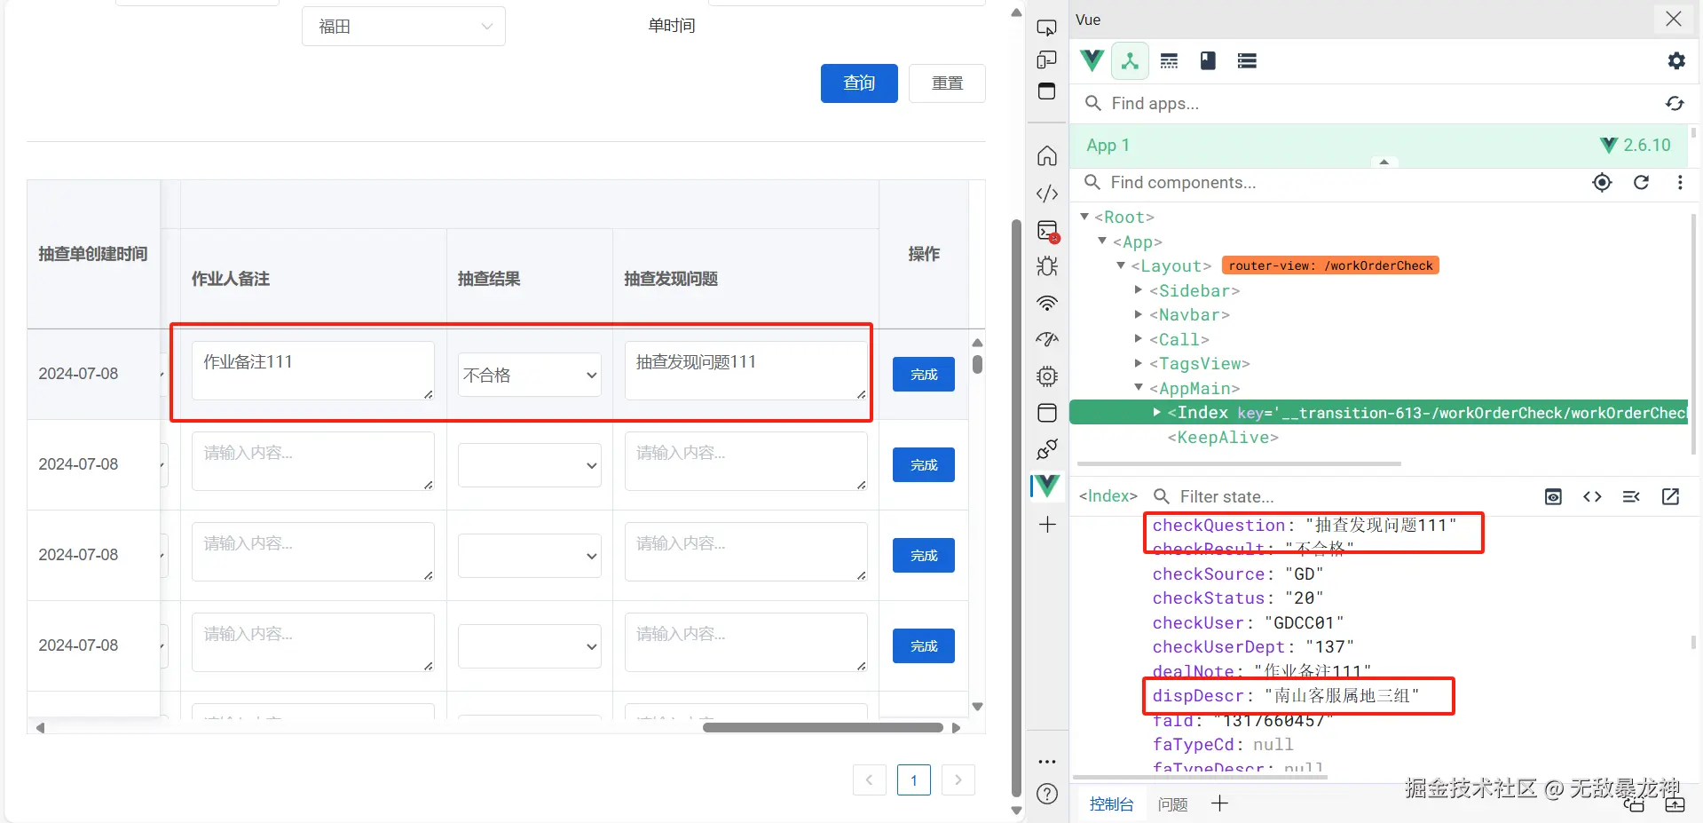Click the checkSource "GD" state entry
Screen dimensions: 1703x823
pyautogui.click(x=1238, y=574)
